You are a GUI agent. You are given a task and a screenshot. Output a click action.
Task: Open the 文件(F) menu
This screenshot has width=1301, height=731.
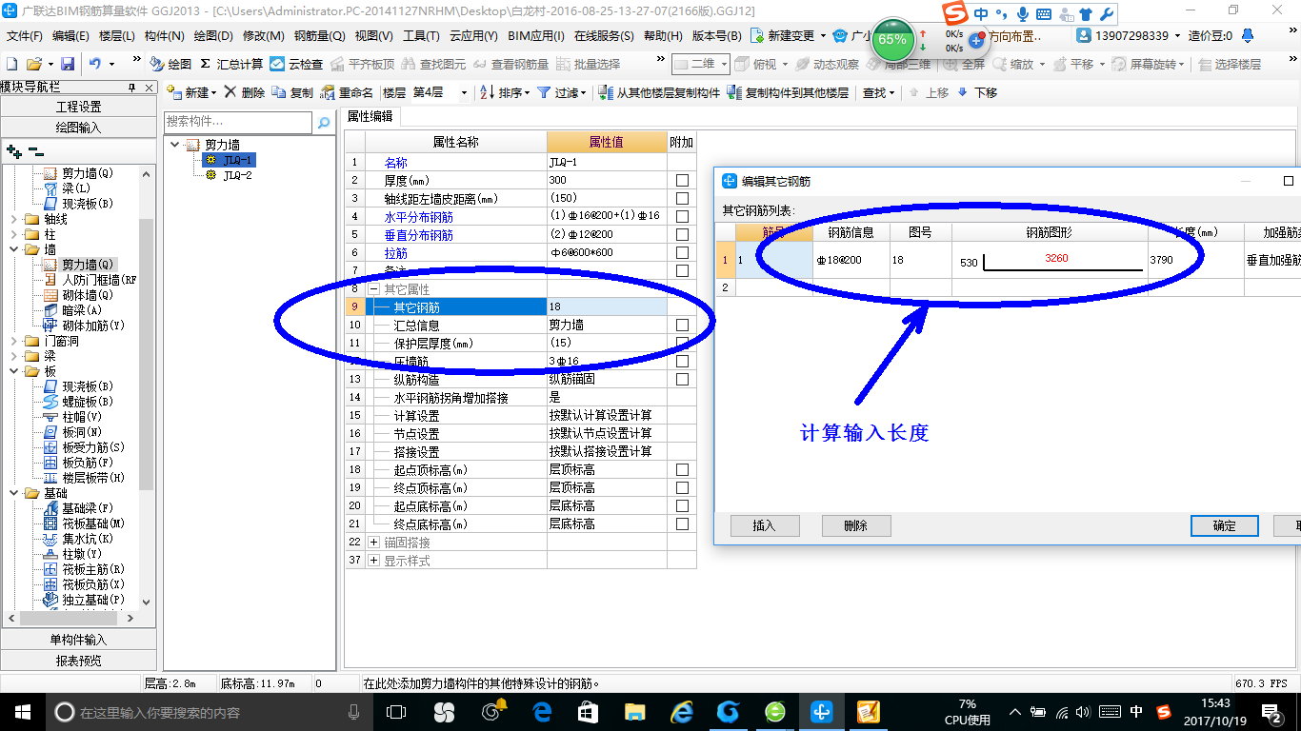pyautogui.click(x=24, y=35)
